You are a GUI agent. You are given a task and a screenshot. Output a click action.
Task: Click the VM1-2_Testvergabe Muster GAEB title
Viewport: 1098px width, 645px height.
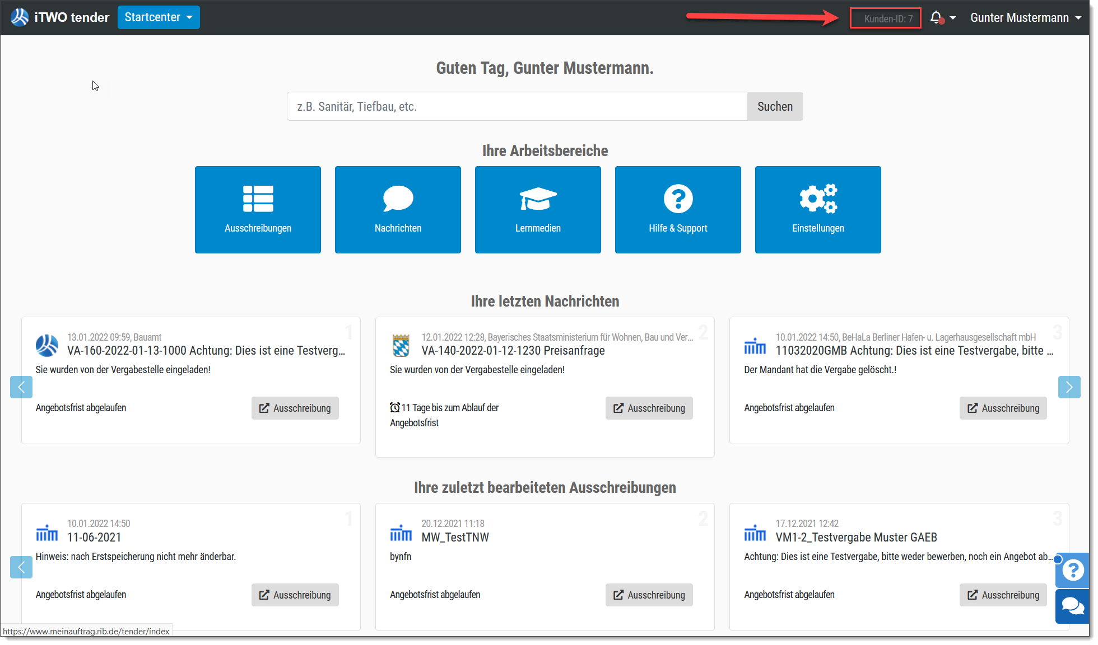tap(856, 538)
